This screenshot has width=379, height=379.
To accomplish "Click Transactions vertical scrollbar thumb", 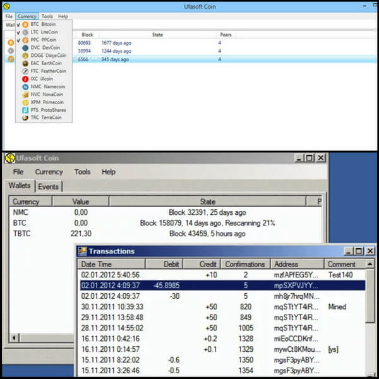I will tap(370, 296).
